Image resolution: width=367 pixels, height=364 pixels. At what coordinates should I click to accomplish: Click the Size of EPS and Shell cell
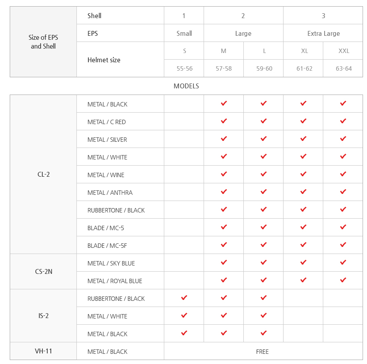(43, 42)
